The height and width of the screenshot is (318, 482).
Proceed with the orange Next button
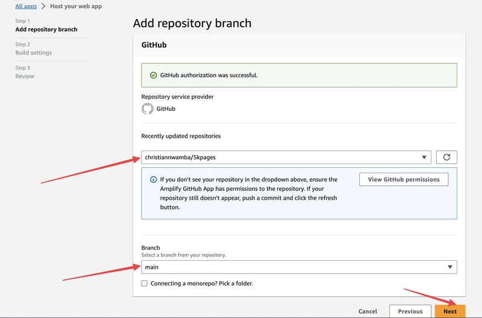coord(450,311)
